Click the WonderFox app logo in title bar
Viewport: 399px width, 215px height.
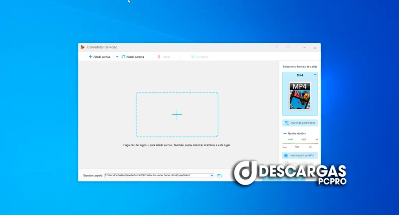coord(83,47)
